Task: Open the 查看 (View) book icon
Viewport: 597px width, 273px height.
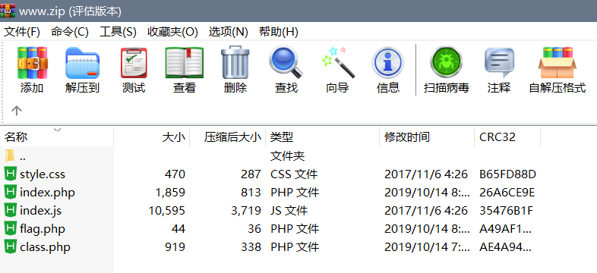Action: point(185,63)
